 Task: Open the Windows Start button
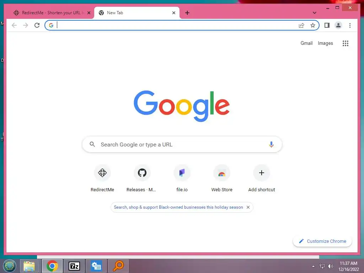(10, 266)
